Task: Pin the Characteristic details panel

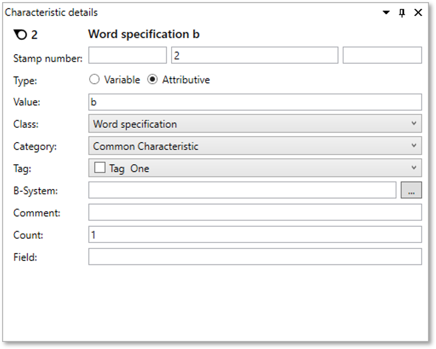Action: [402, 13]
